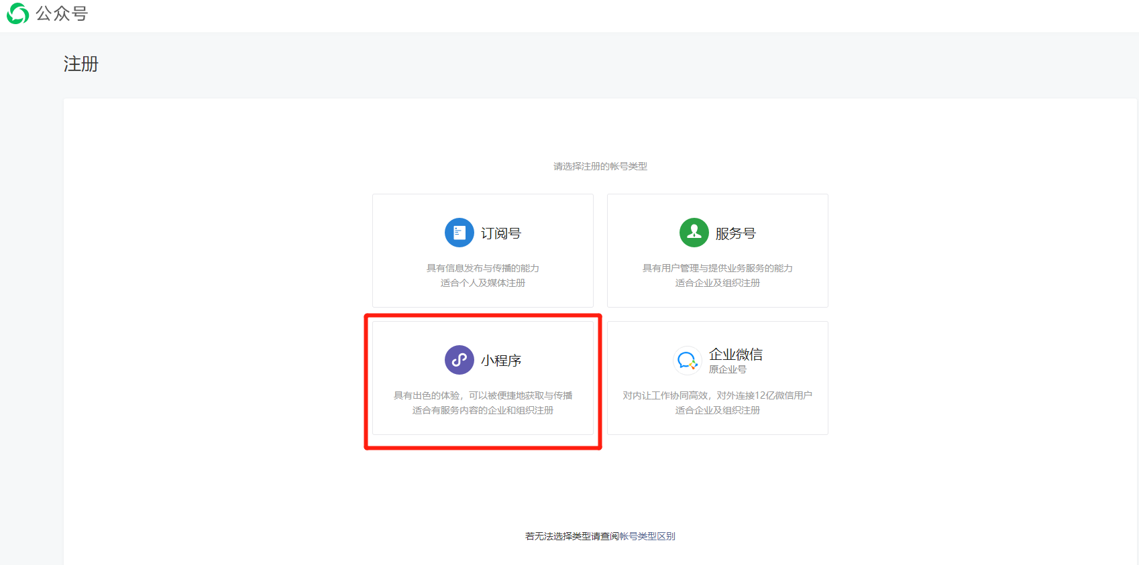Click 具有用户管理与提供业务服务的能力 description
The height and width of the screenshot is (565, 1139).
pos(717,268)
